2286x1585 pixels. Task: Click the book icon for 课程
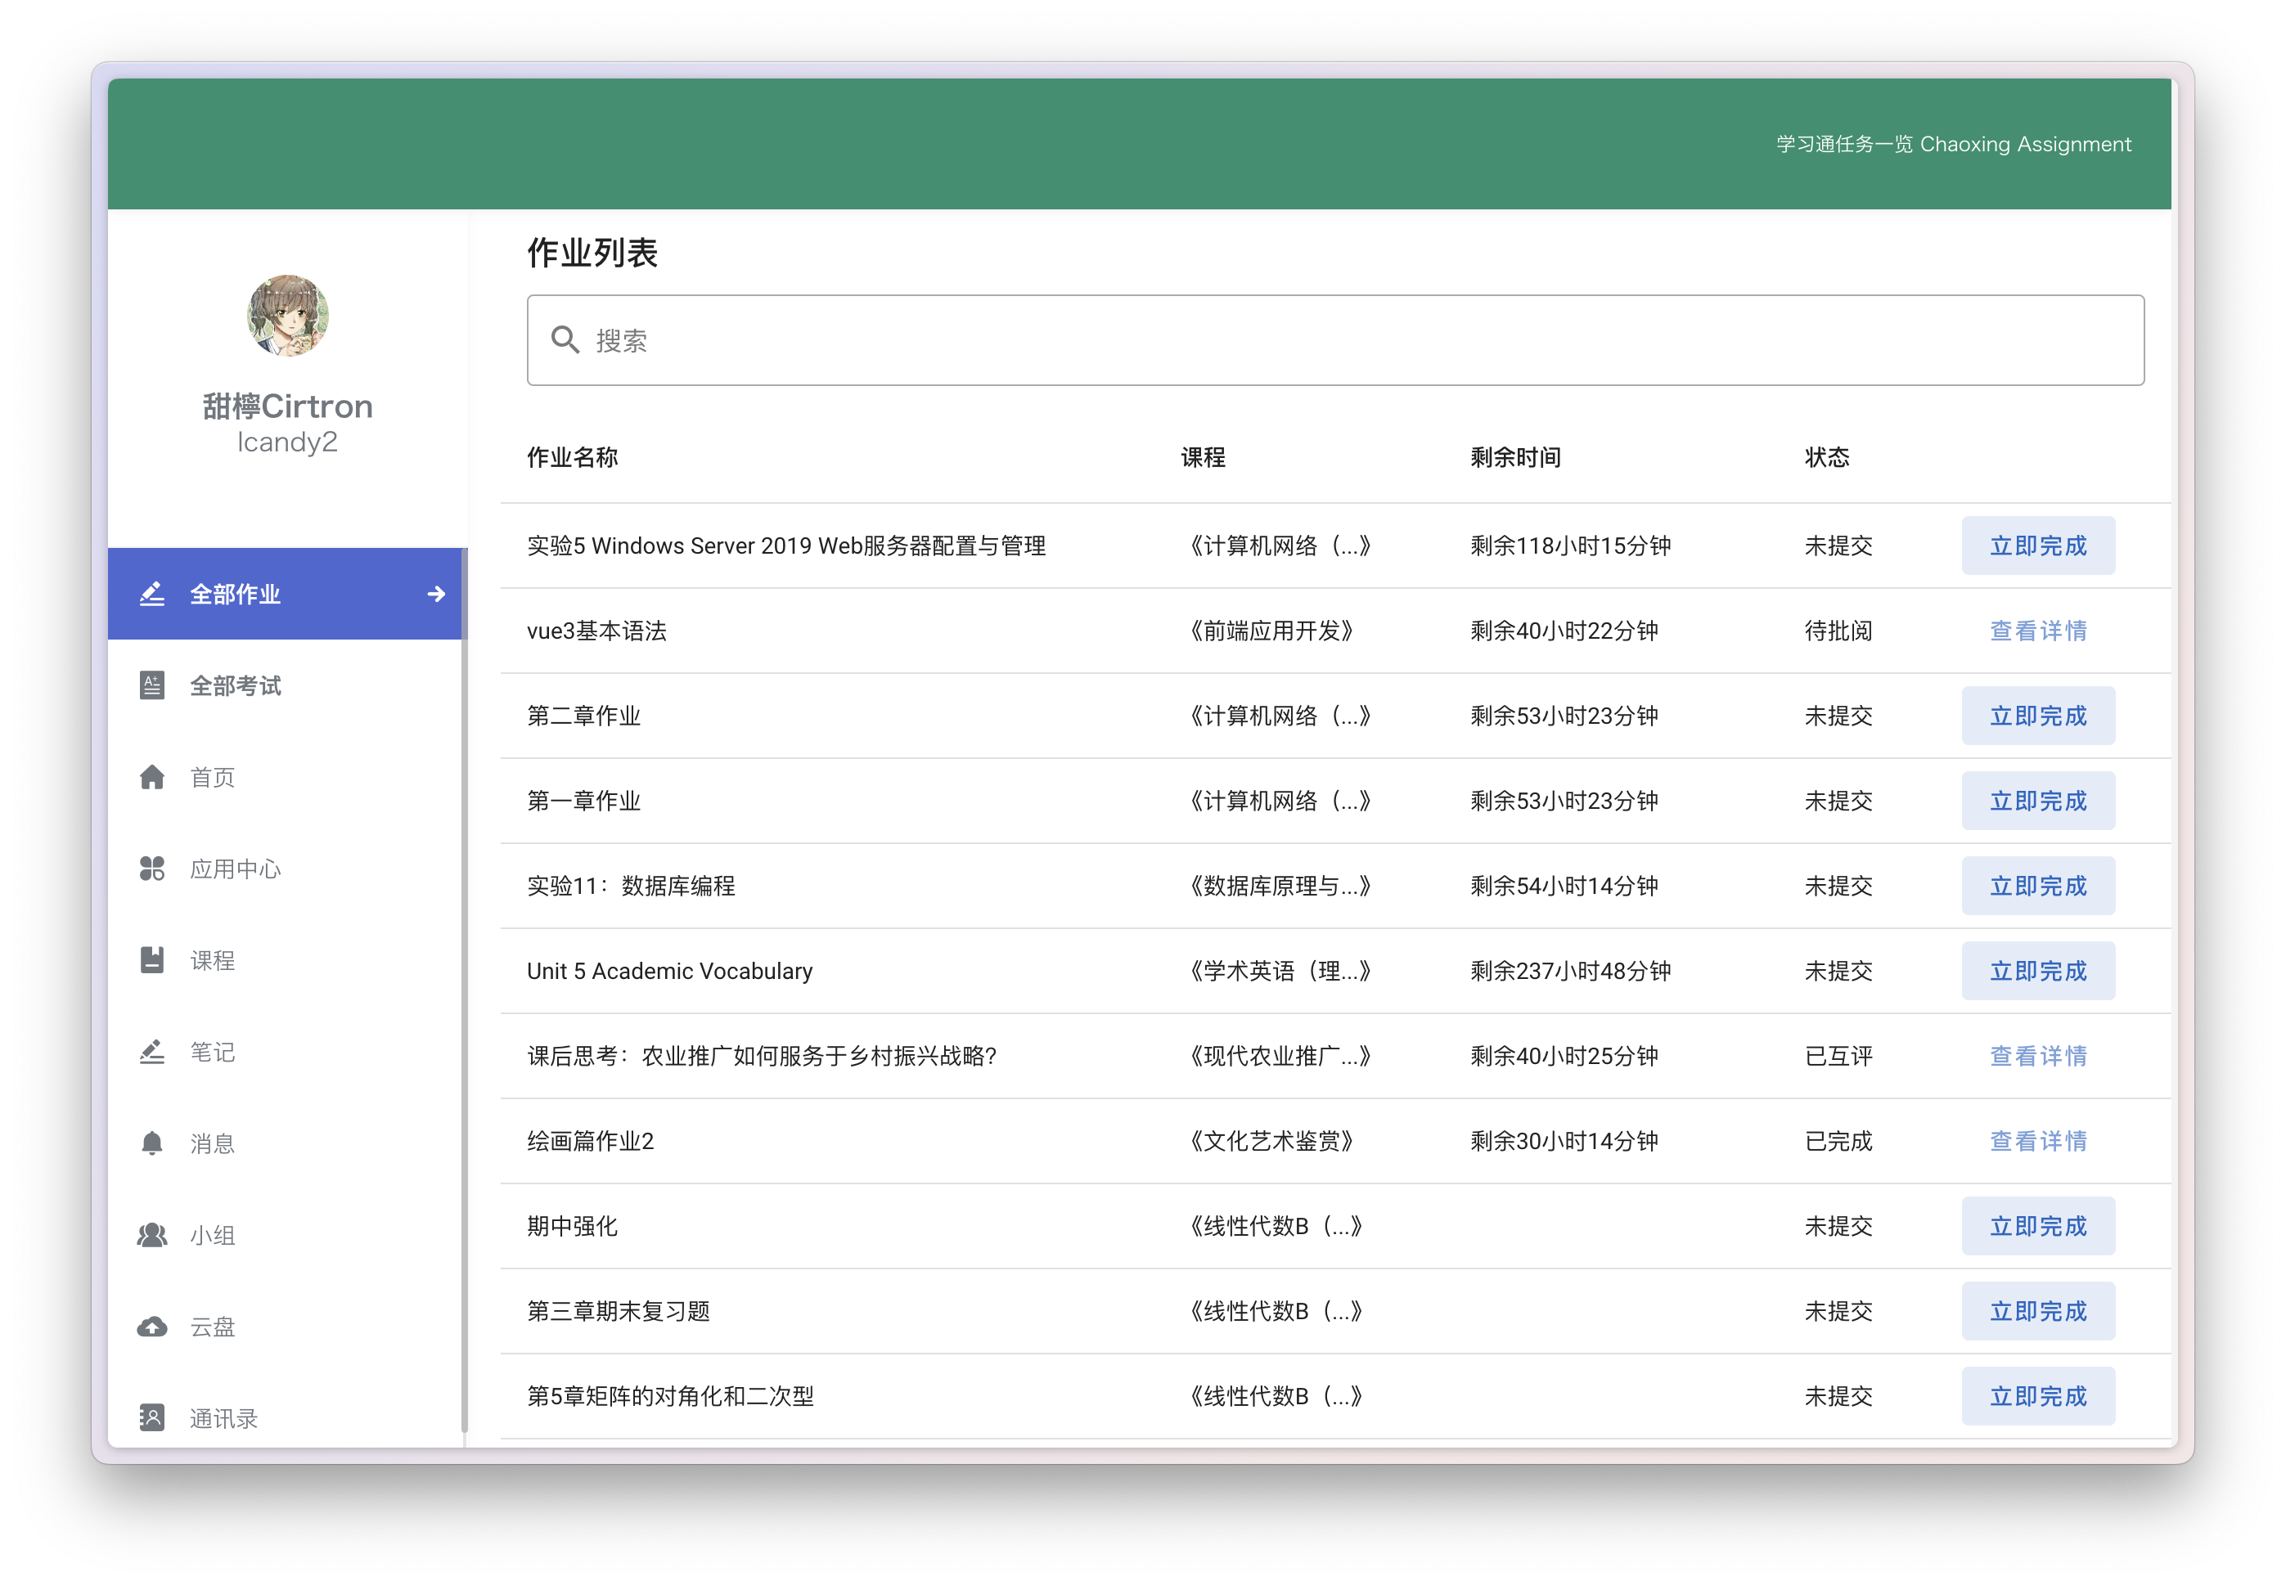[x=152, y=960]
